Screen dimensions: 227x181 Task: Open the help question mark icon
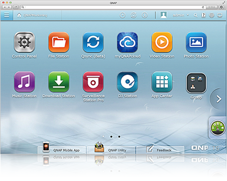(203, 15)
